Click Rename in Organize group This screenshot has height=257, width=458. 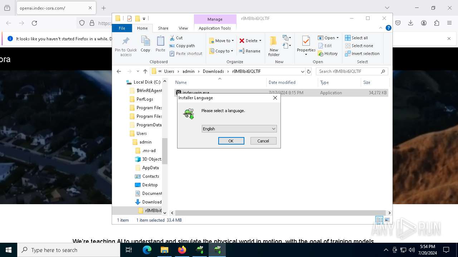pos(250,51)
